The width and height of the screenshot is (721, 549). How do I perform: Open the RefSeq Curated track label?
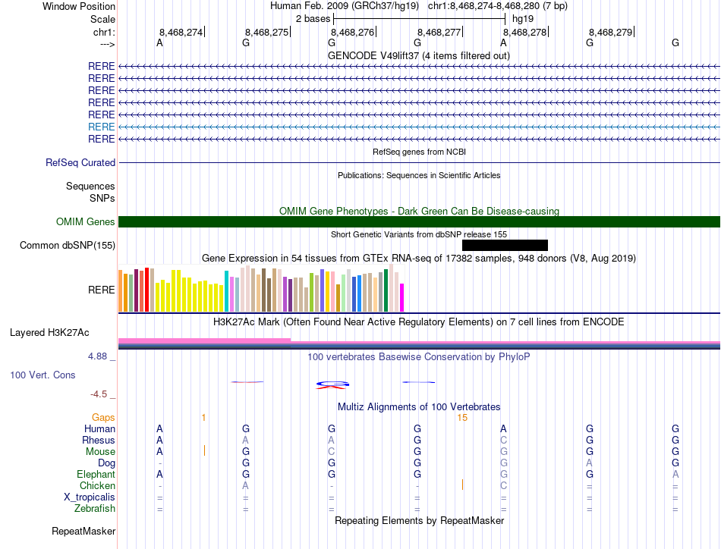point(80,162)
